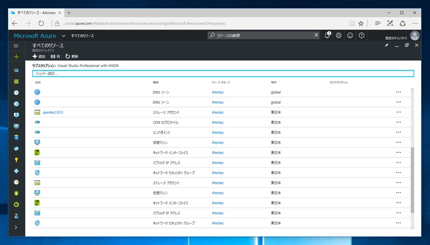Open the Azure portal hamburger menu
The image size is (430, 245).
click(x=16, y=46)
